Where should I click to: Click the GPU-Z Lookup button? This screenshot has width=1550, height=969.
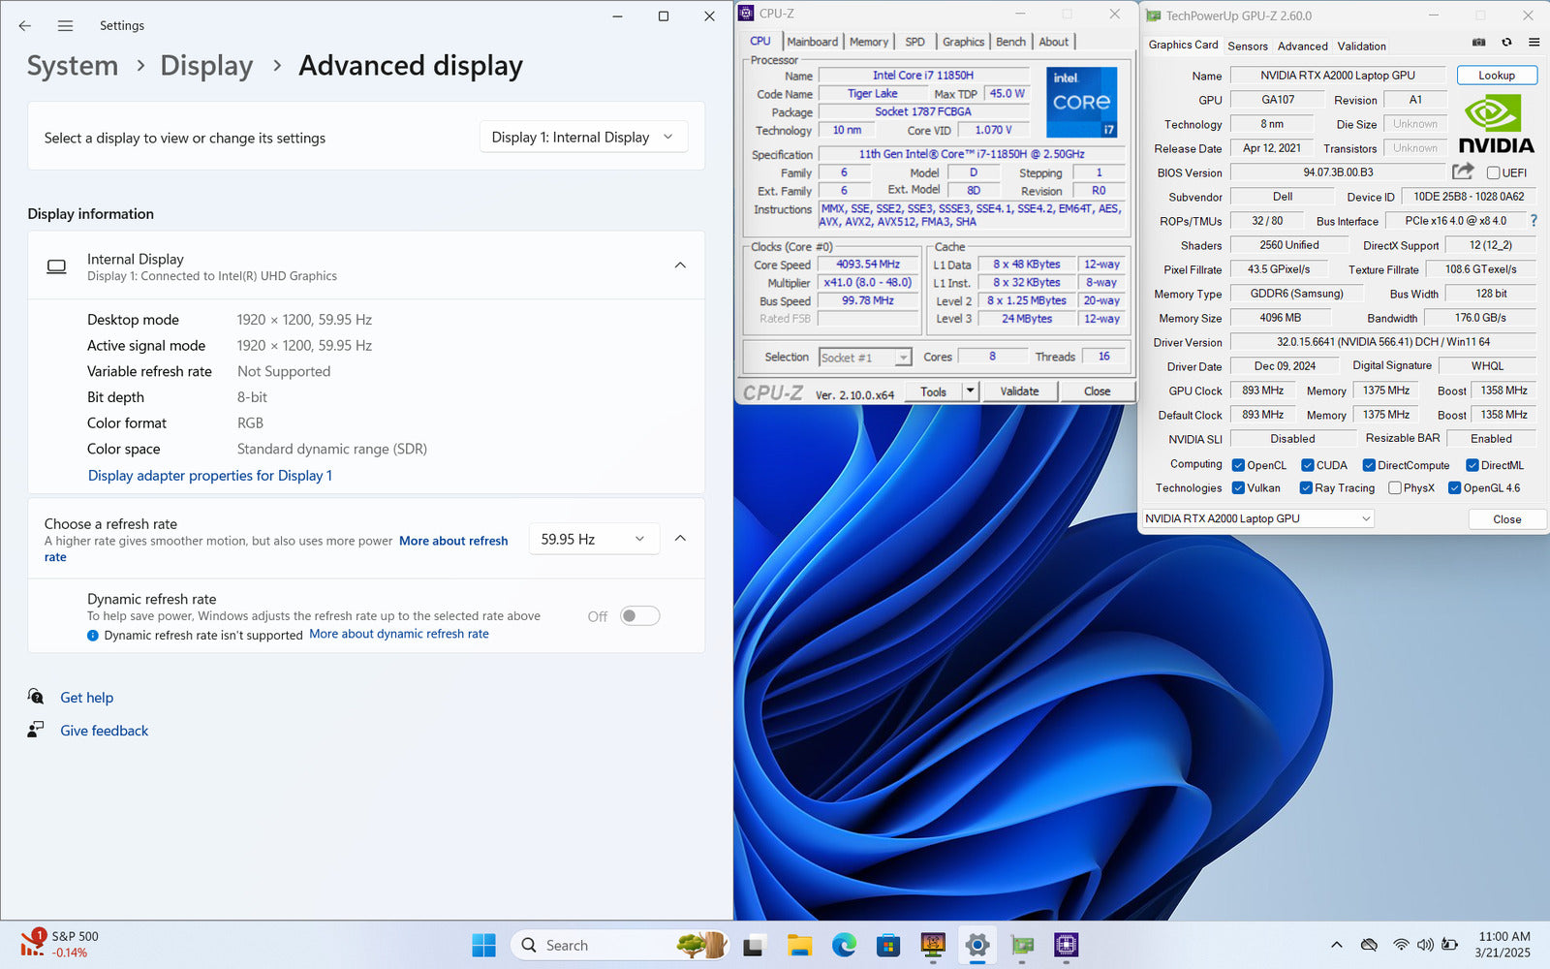tap(1497, 75)
